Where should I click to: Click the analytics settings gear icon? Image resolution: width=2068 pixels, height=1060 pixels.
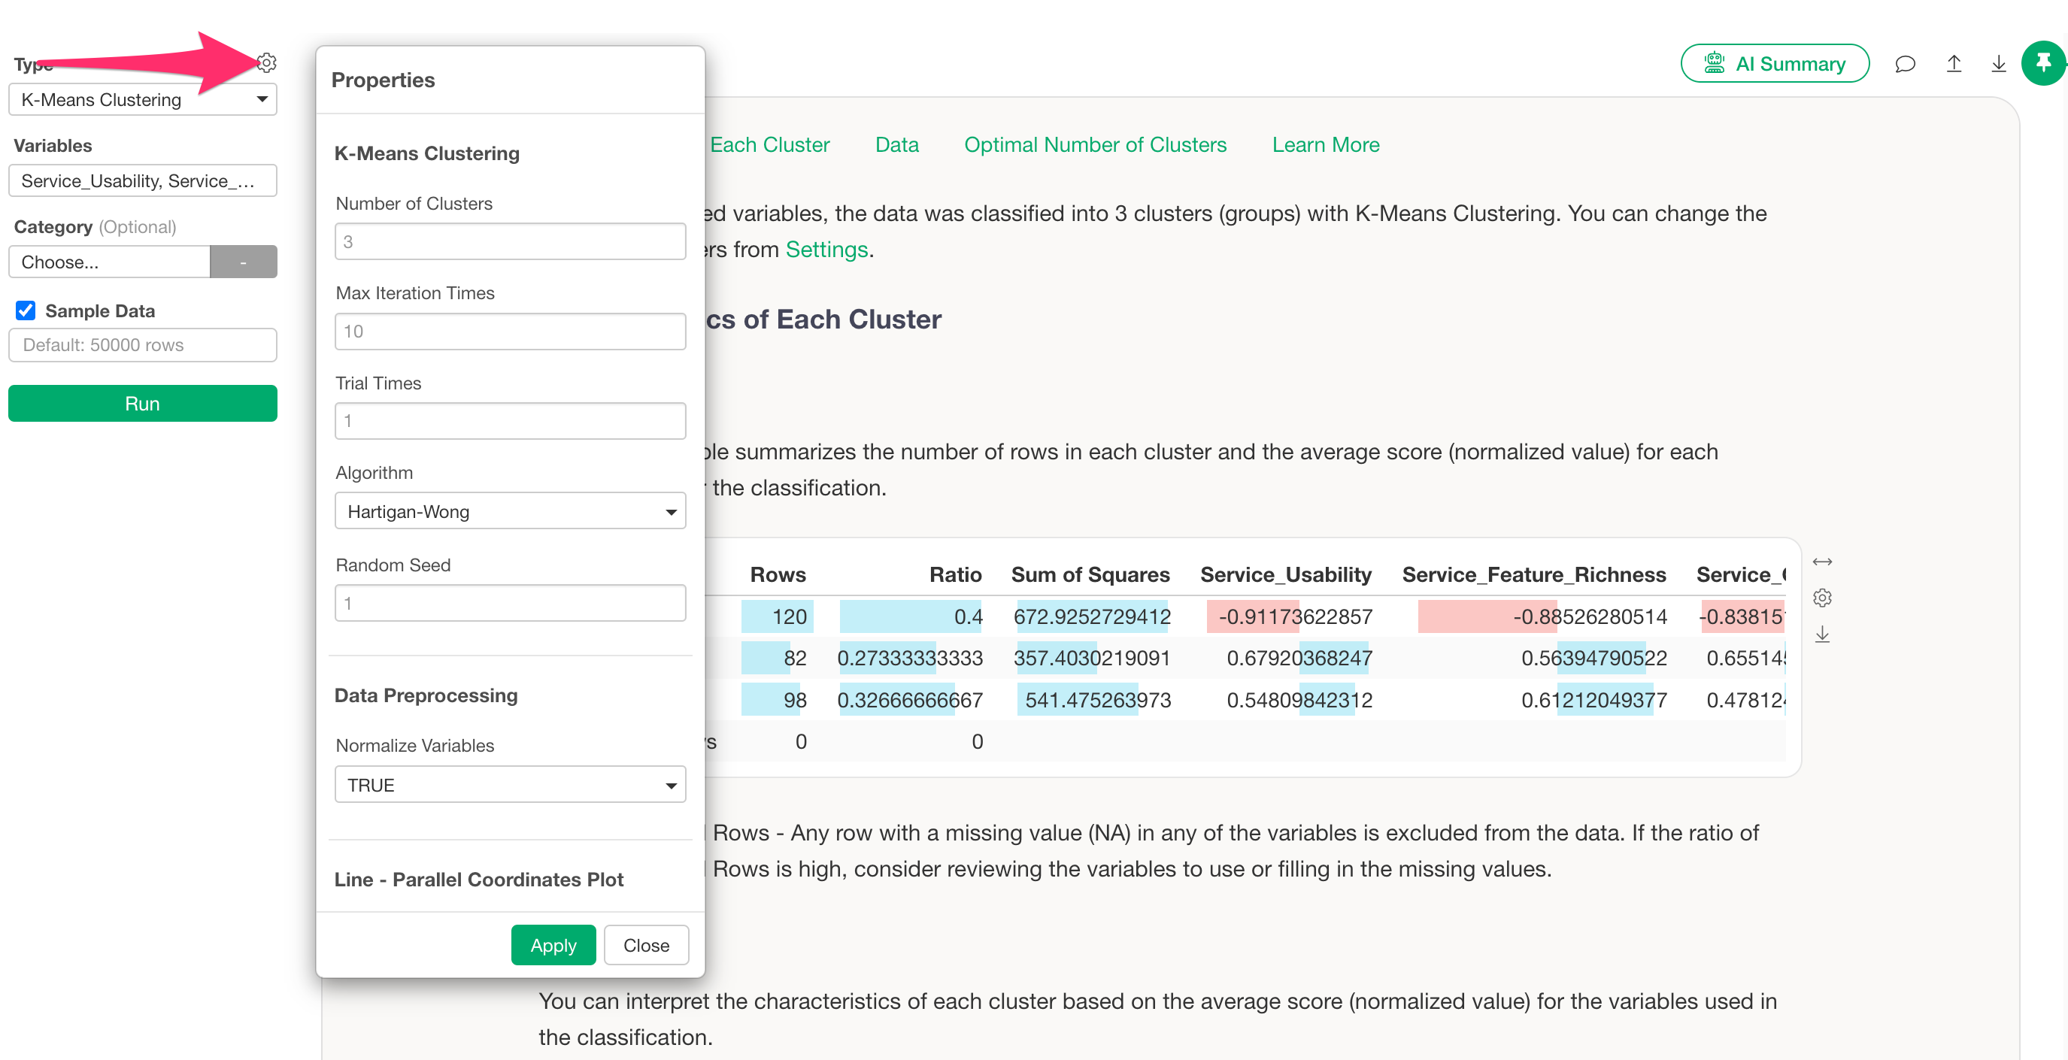pos(267,62)
